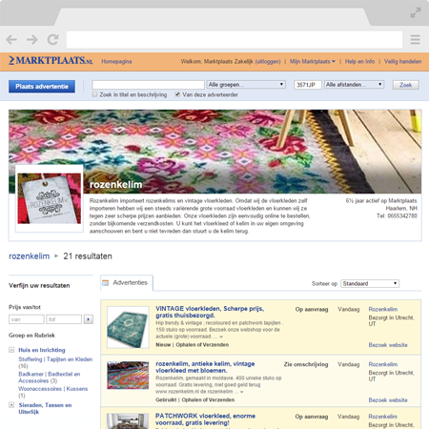Screen dimensions: 429x429
Task: Click the rozenkelim breadcrumb link
Action: point(30,256)
